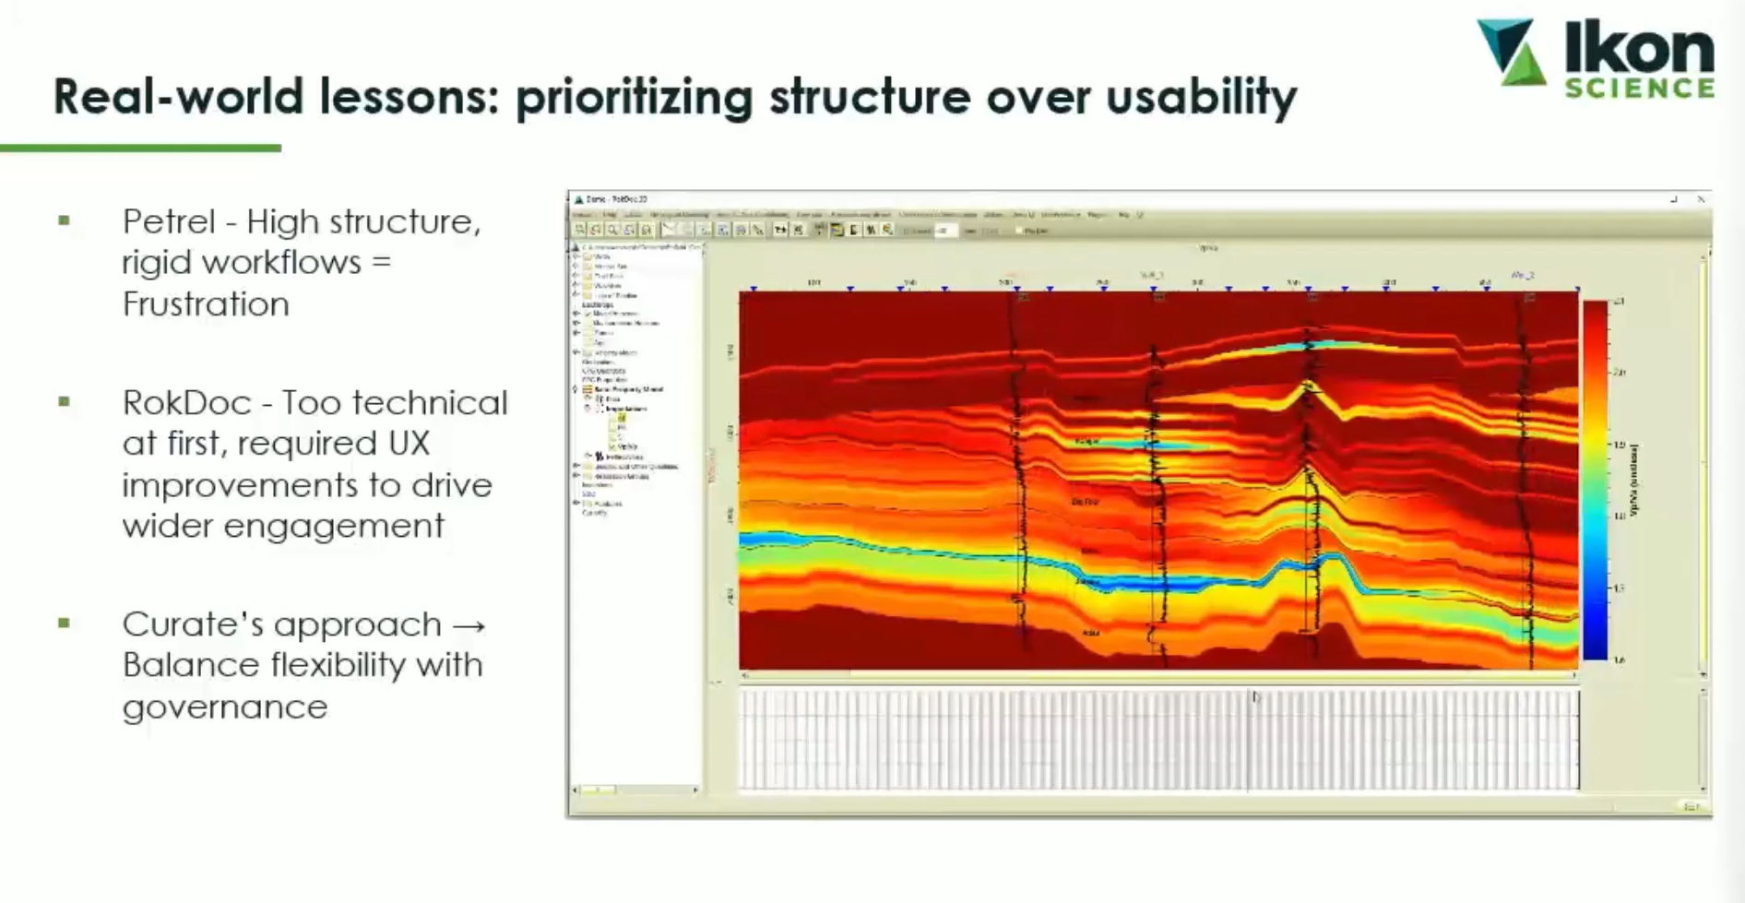Image resolution: width=1745 pixels, height=903 pixels.
Task: Click the "Petrel - High structure" bullet text
Action: point(302,262)
